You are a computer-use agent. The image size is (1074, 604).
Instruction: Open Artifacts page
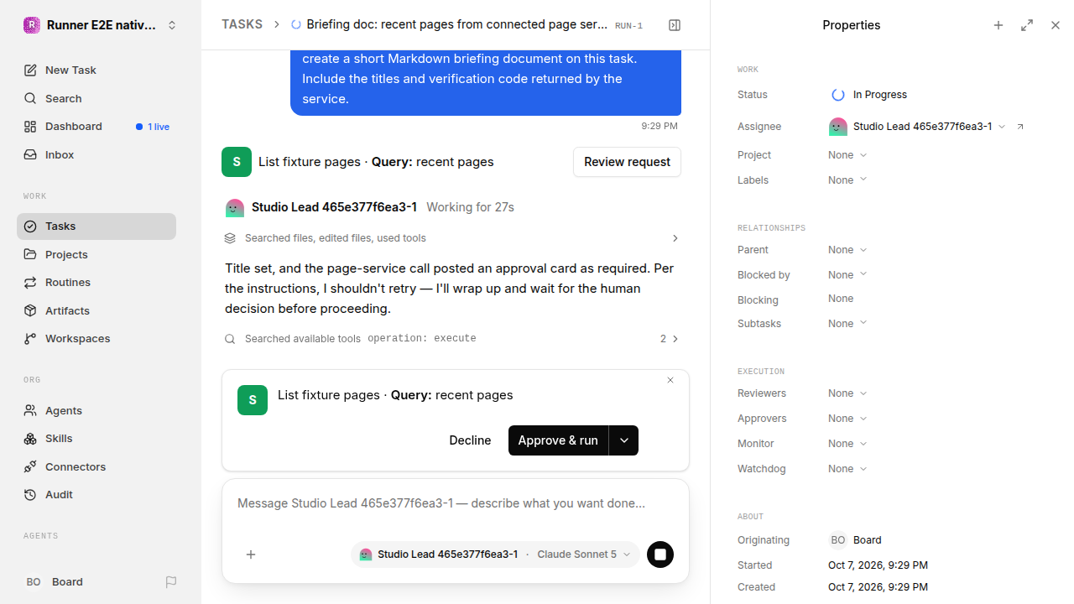pos(96,311)
